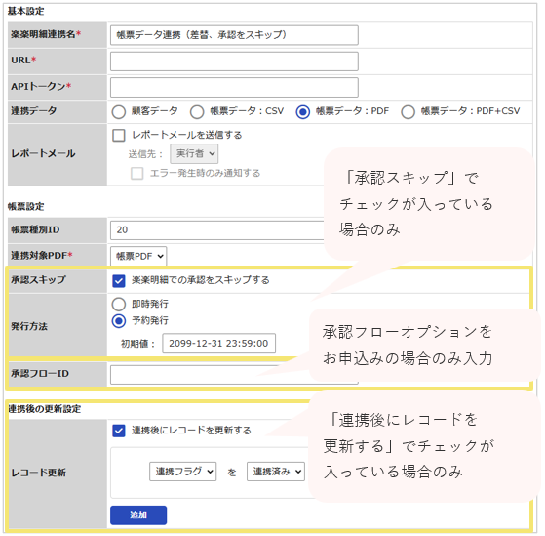Open the 連携済み value dropdown
The height and width of the screenshot is (536, 545).
tap(276, 472)
